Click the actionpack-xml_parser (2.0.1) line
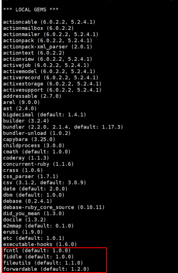 click(48, 47)
